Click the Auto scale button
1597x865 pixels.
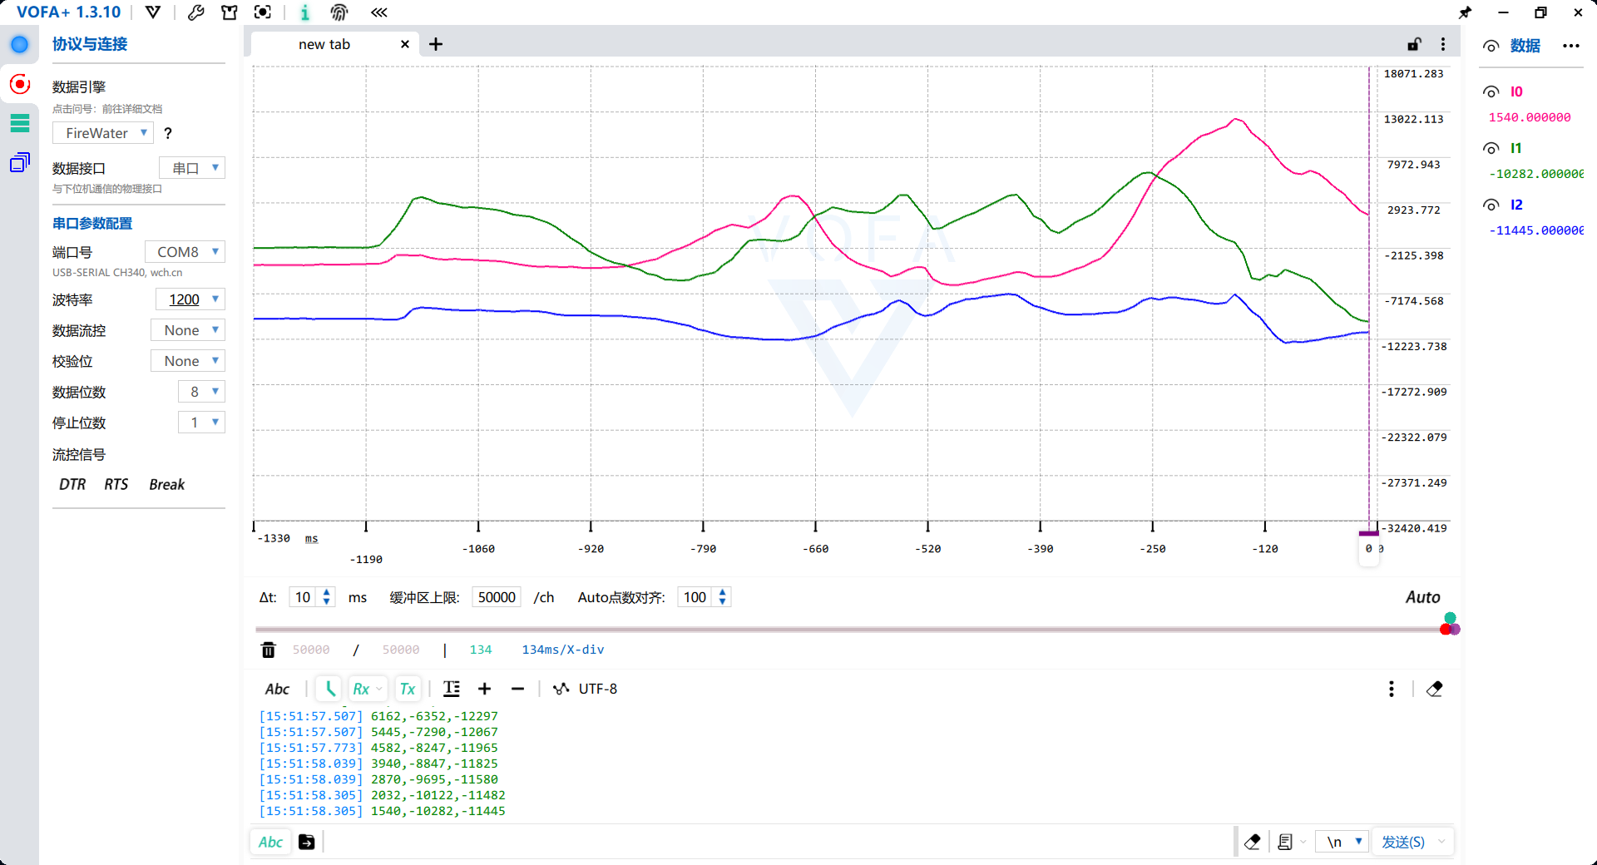1422,597
